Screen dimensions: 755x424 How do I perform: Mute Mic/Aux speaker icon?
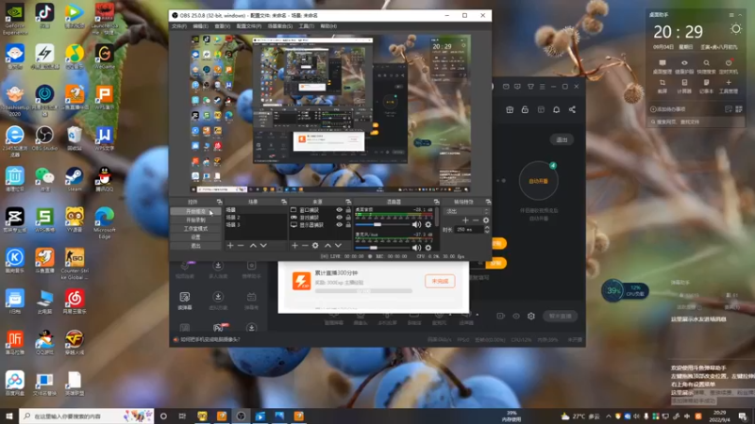click(x=416, y=248)
